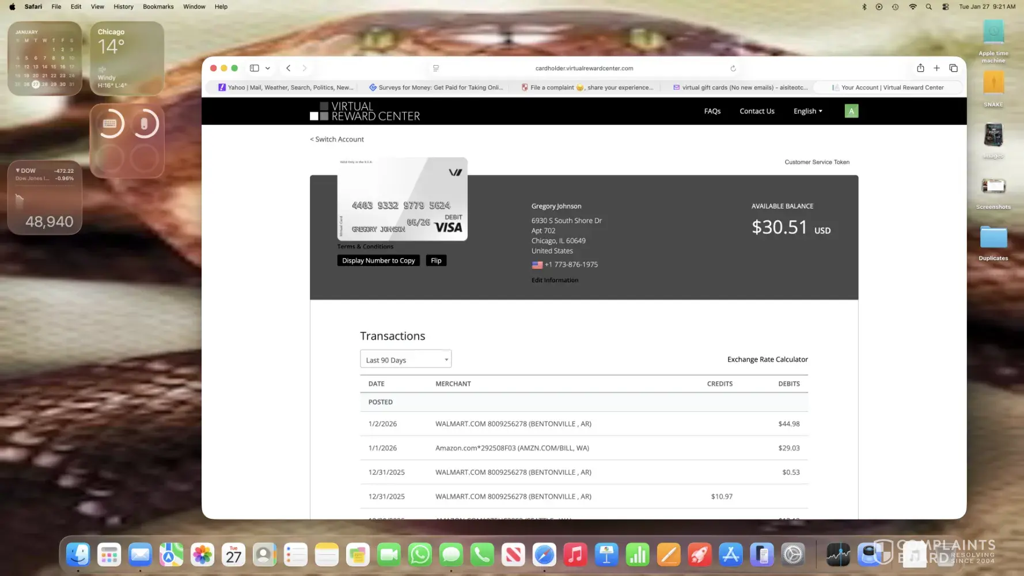The image size is (1024, 576).
Task: Open a new tab with plus icon
Action: tap(936, 68)
